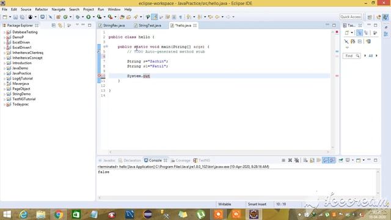Toggle Link with Editor in Package Explorer
This screenshot has width=391, height=220.
[60, 26]
